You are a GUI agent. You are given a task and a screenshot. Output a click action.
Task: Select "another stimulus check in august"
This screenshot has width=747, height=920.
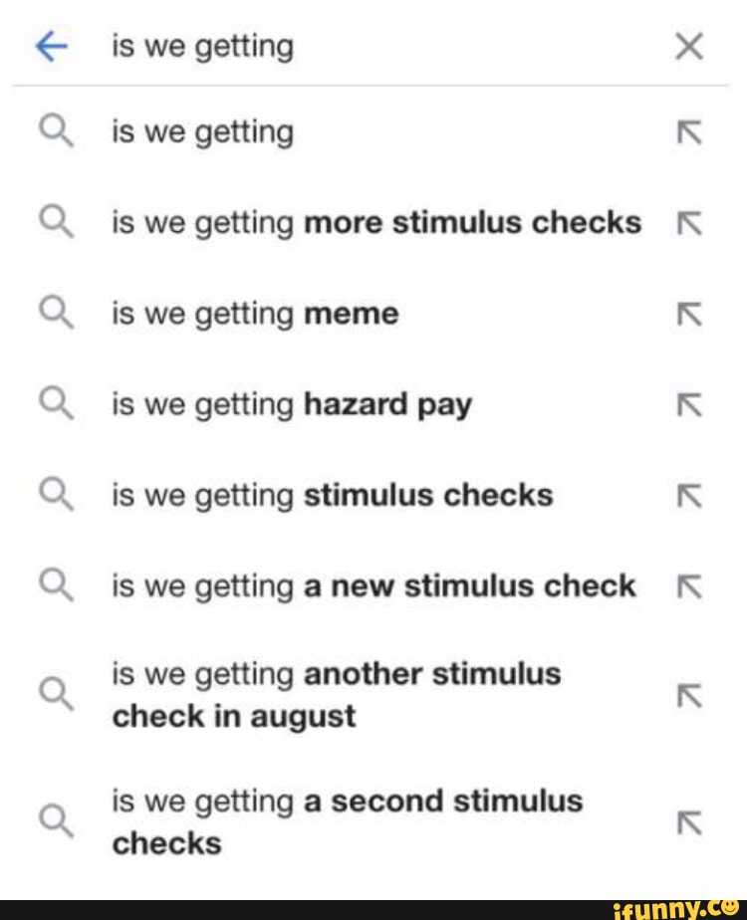click(x=336, y=695)
